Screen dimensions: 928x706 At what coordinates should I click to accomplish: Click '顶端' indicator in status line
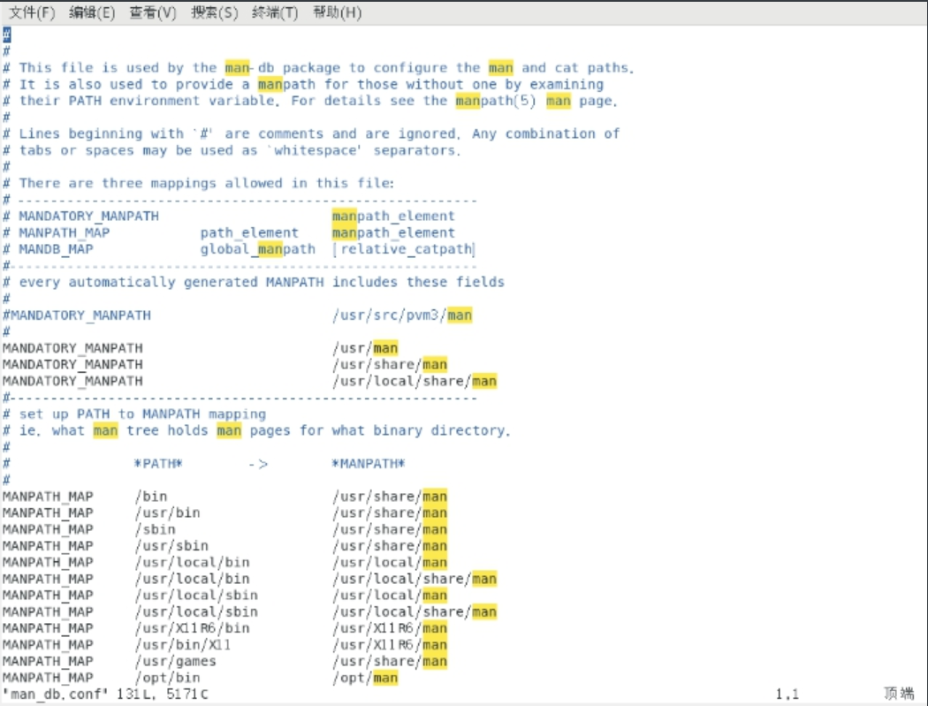(899, 693)
